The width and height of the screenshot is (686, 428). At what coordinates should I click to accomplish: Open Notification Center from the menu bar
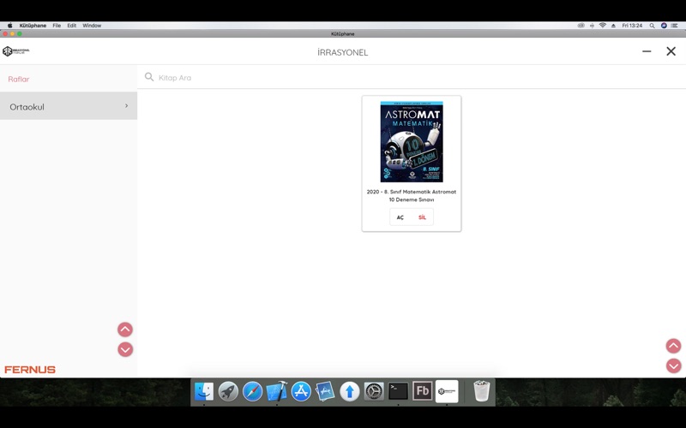point(674,26)
